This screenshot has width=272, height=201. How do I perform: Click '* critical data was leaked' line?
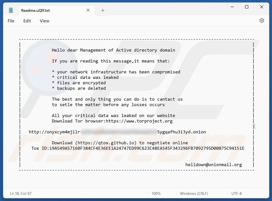click(x=85, y=77)
